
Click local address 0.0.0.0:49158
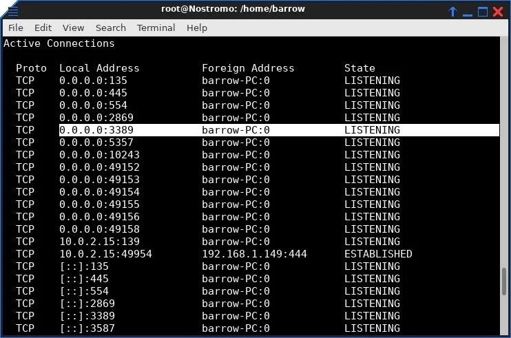click(x=99, y=229)
